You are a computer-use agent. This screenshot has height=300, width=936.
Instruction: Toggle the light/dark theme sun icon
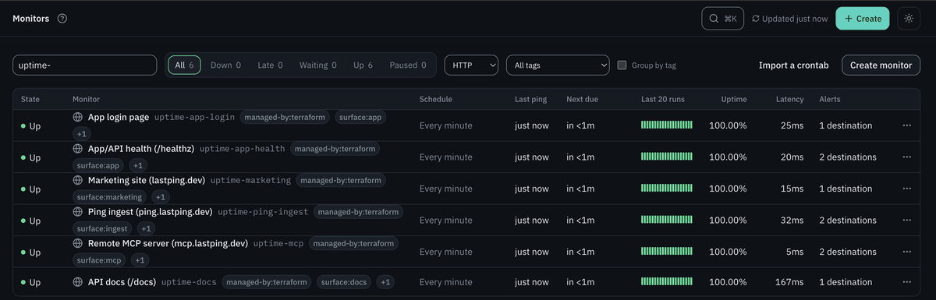coord(909,19)
